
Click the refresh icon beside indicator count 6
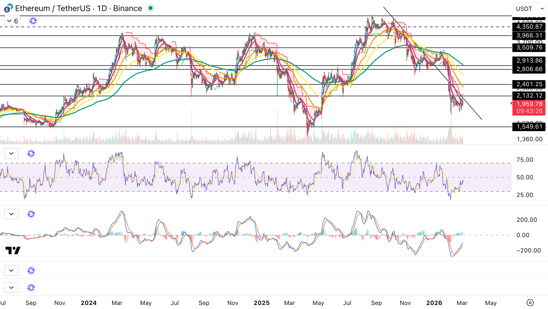(x=33, y=21)
